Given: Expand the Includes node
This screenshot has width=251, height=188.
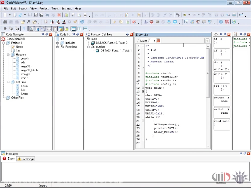Looking at the screenshot, I should tap(57, 43).
